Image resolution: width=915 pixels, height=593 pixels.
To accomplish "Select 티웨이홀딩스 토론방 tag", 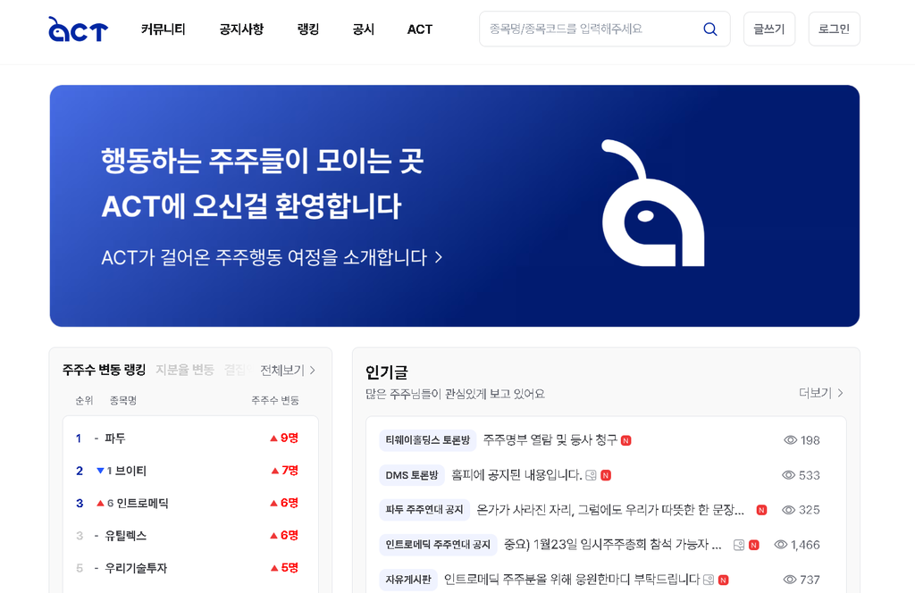I will click(427, 440).
